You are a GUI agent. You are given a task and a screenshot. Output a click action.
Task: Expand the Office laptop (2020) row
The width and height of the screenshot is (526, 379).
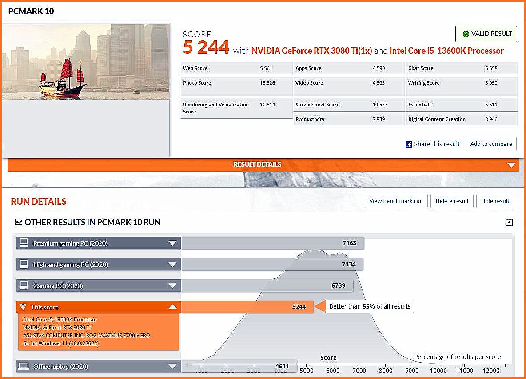point(172,366)
